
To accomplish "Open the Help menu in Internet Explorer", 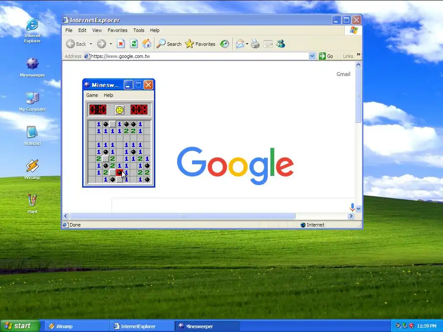I will tap(154, 30).
